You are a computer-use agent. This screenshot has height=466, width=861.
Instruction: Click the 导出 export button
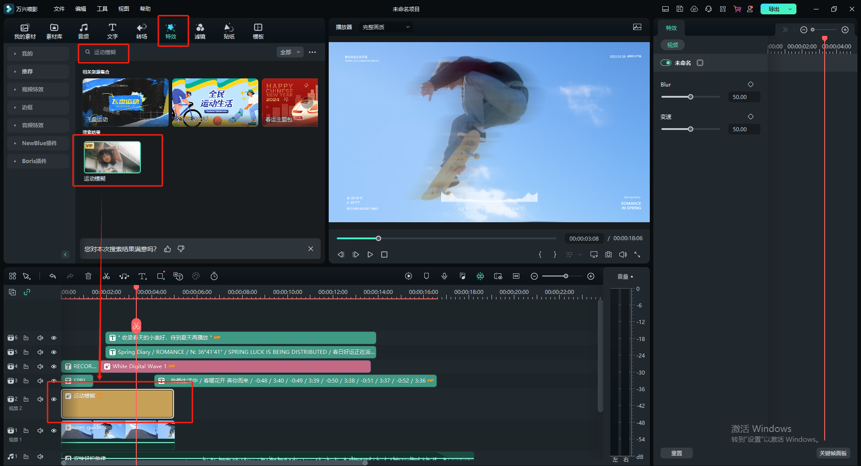774,9
